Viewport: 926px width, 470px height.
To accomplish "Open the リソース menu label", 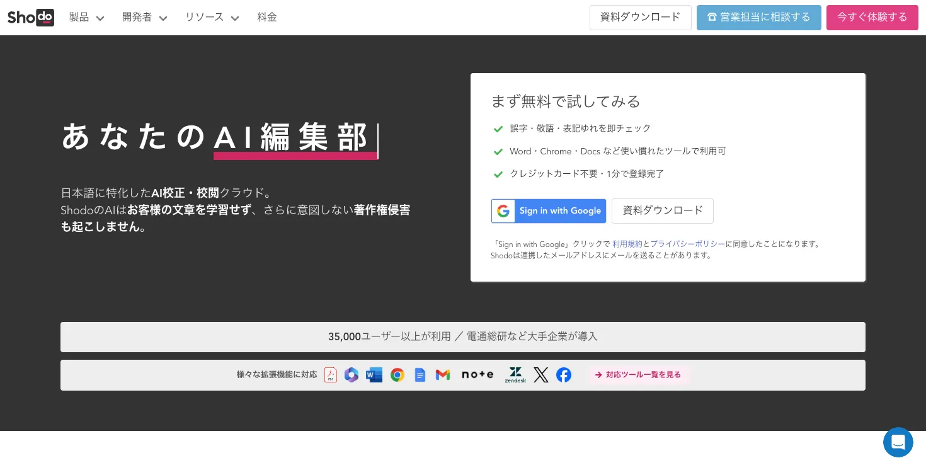I will pyautogui.click(x=205, y=17).
